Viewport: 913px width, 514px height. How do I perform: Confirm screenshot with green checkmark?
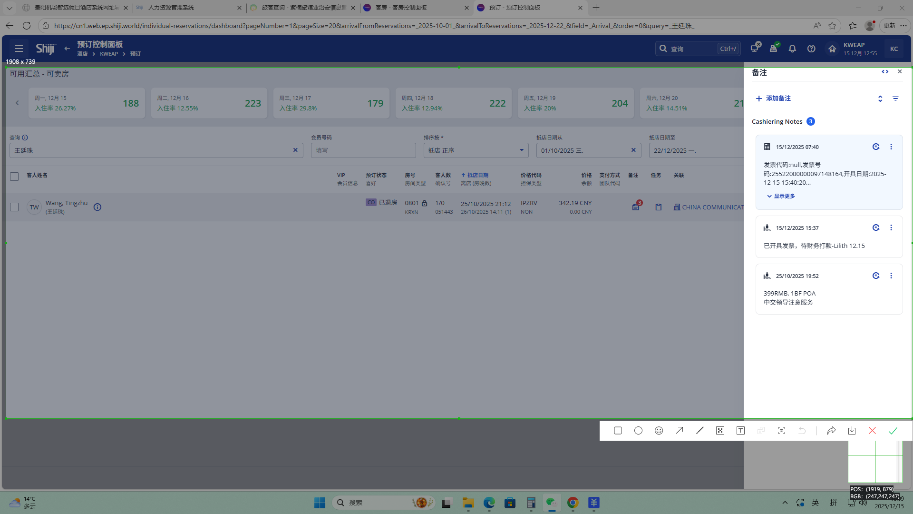coord(893,431)
